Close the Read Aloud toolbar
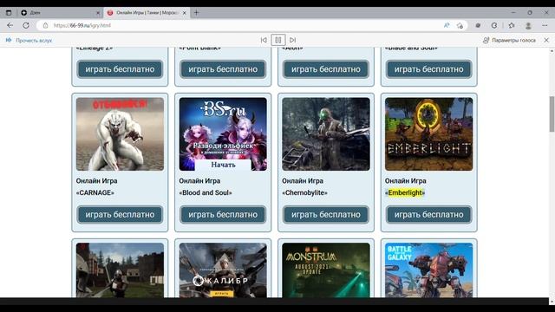Screen dimensions: 555x312 (546, 40)
